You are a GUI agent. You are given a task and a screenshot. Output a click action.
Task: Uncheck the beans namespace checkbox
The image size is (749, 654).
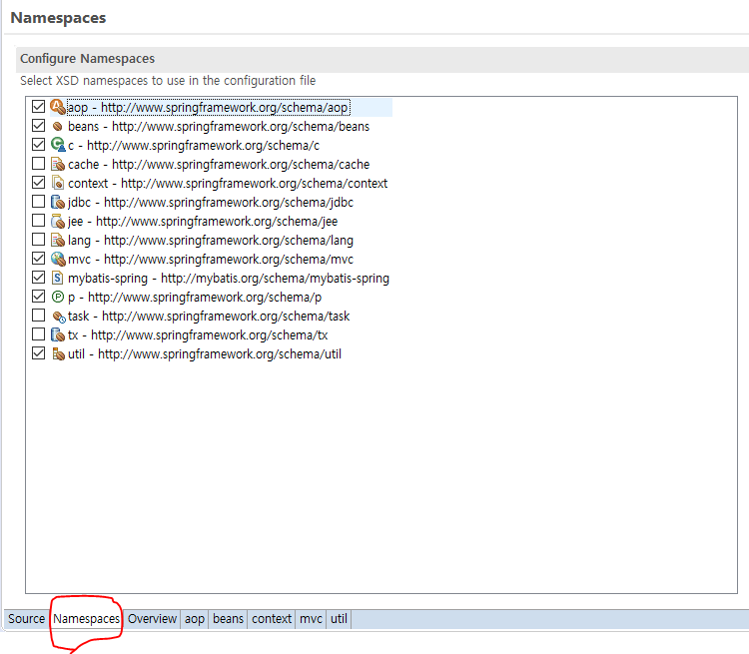click(x=38, y=126)
